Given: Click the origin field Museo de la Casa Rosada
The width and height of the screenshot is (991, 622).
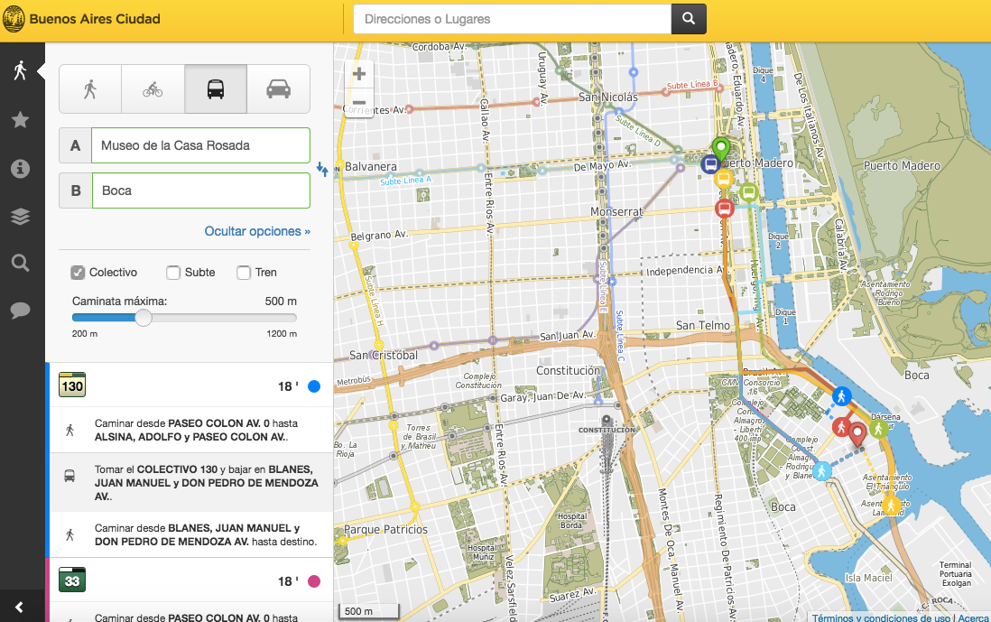Looking at the screenshot, I should (x=201, y=145).
